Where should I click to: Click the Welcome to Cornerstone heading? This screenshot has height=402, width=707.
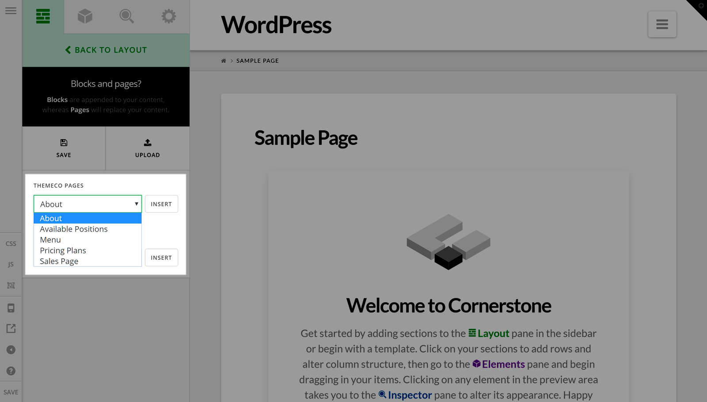pyautogui.click(x=449, y=306)
